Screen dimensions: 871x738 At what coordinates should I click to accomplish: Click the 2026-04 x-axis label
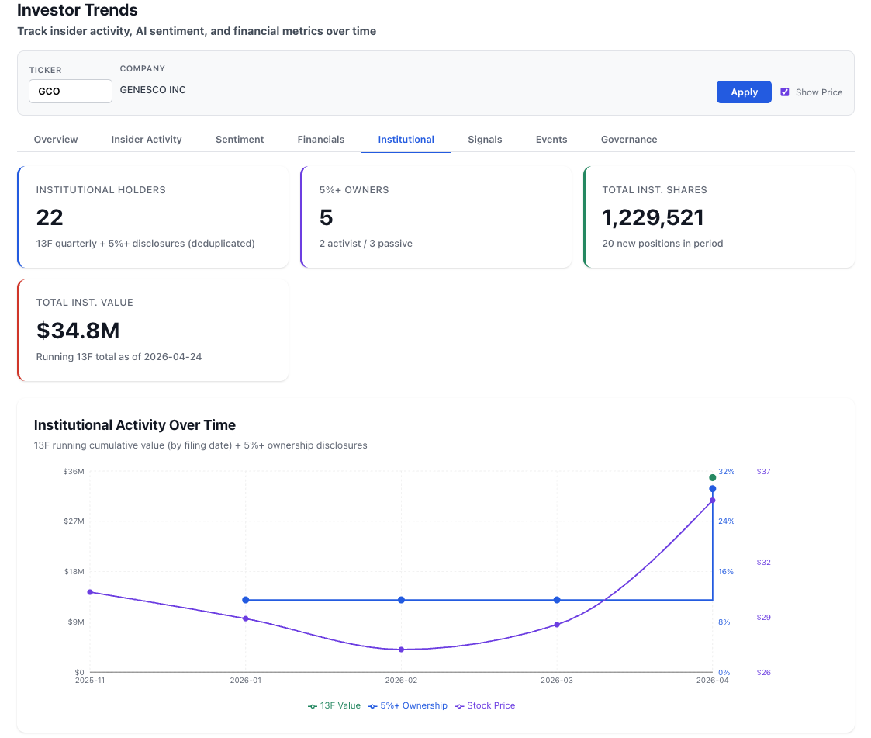coord(712,681)
